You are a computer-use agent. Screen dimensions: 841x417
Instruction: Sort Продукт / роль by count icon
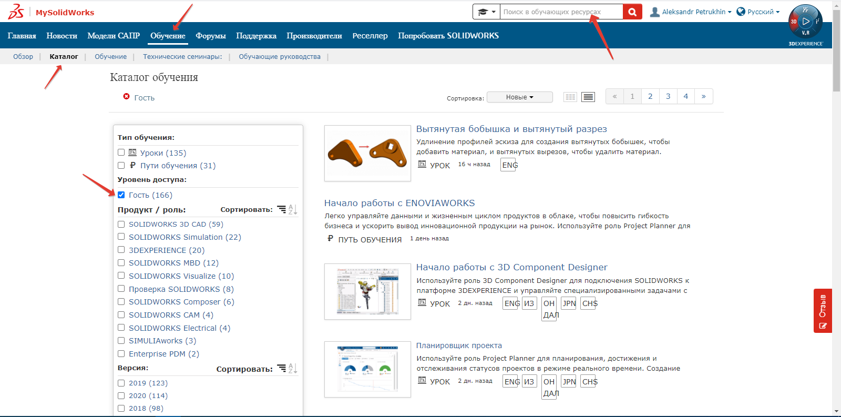(282, 209)
